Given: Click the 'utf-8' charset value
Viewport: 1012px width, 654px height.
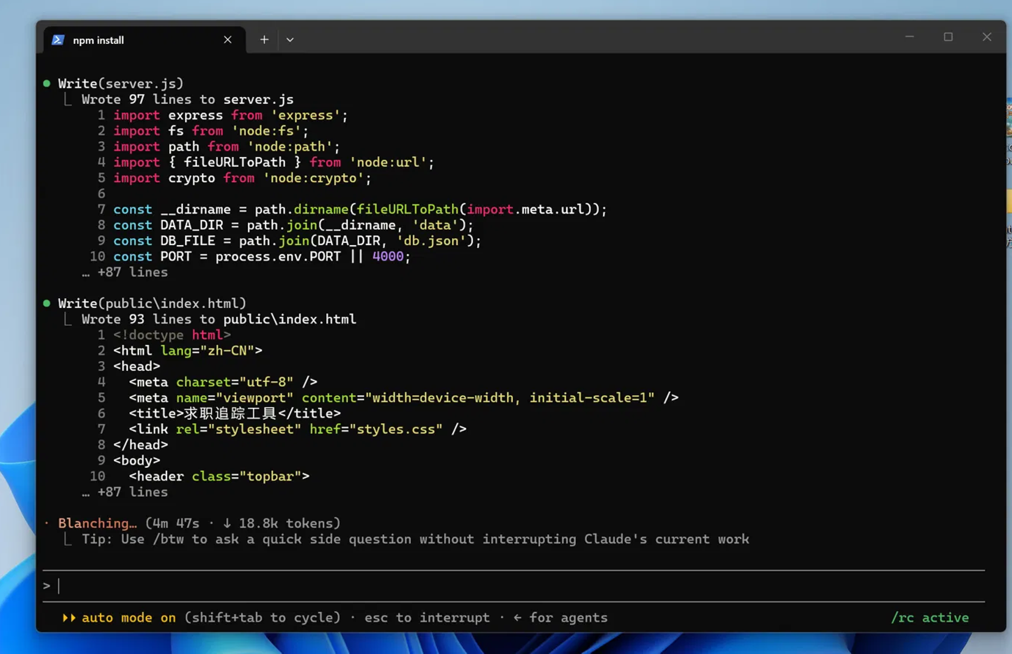Looking at the screenshot, I should pyautogui.click(x=266, y=382).
